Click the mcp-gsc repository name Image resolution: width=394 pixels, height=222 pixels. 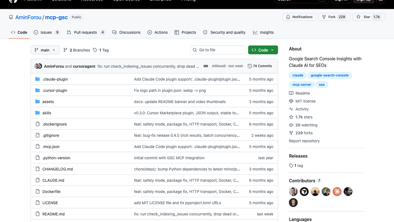56,17
